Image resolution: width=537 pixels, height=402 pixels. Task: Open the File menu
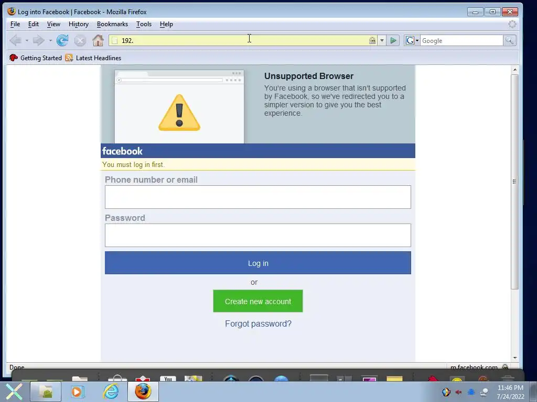(15, 24)
